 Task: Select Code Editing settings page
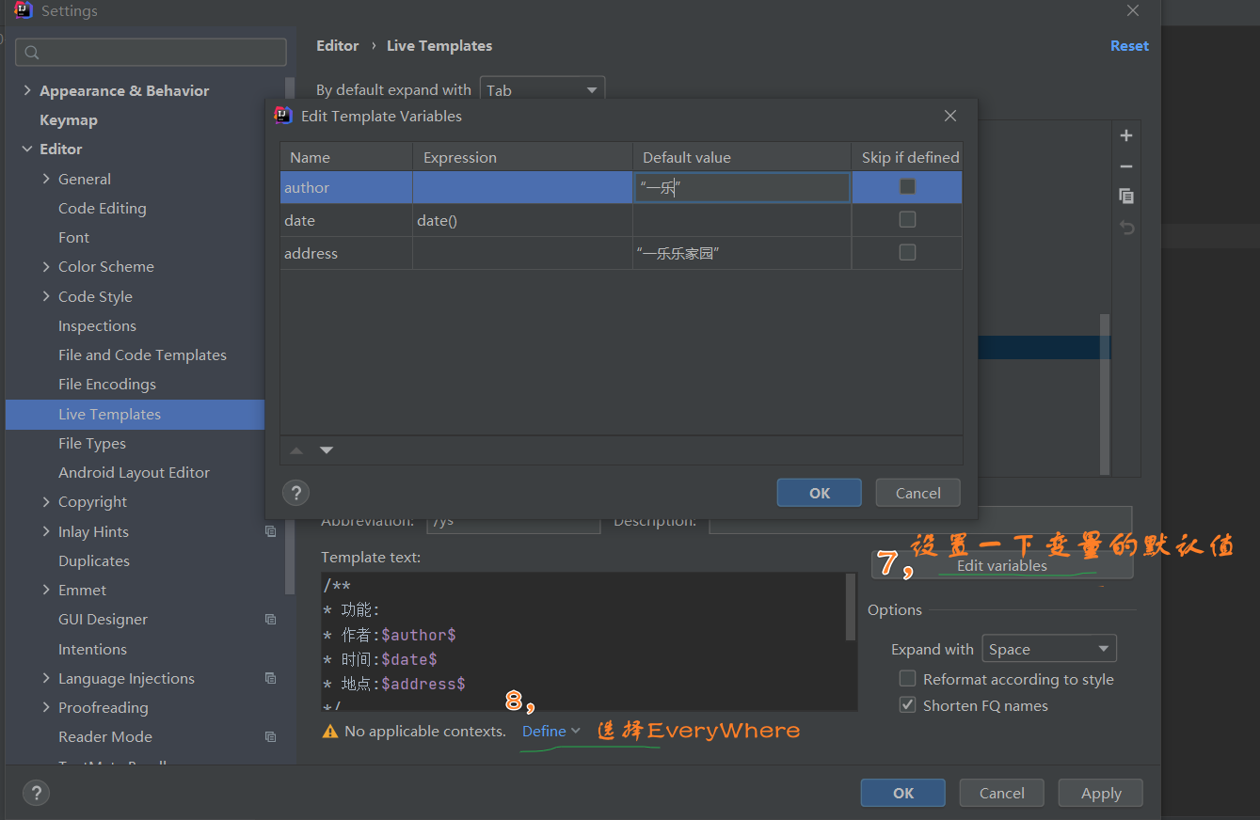pos(103,208)
